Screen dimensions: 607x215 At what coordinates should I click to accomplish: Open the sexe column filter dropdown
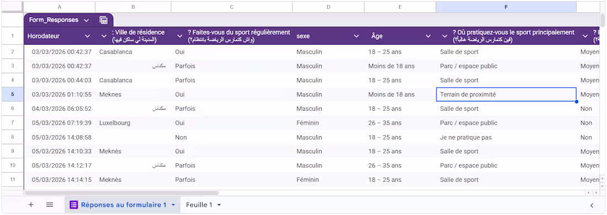tap(356, 36)
